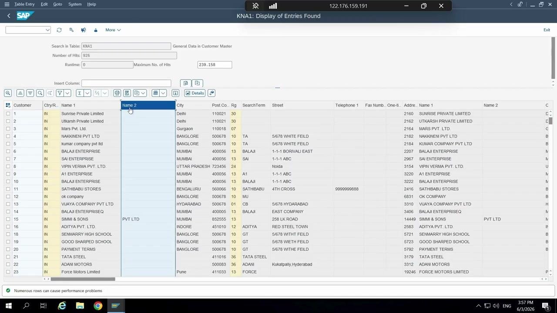557x313 pixels.
Task: Click the SAP back arrow
Action: (9, 16)
